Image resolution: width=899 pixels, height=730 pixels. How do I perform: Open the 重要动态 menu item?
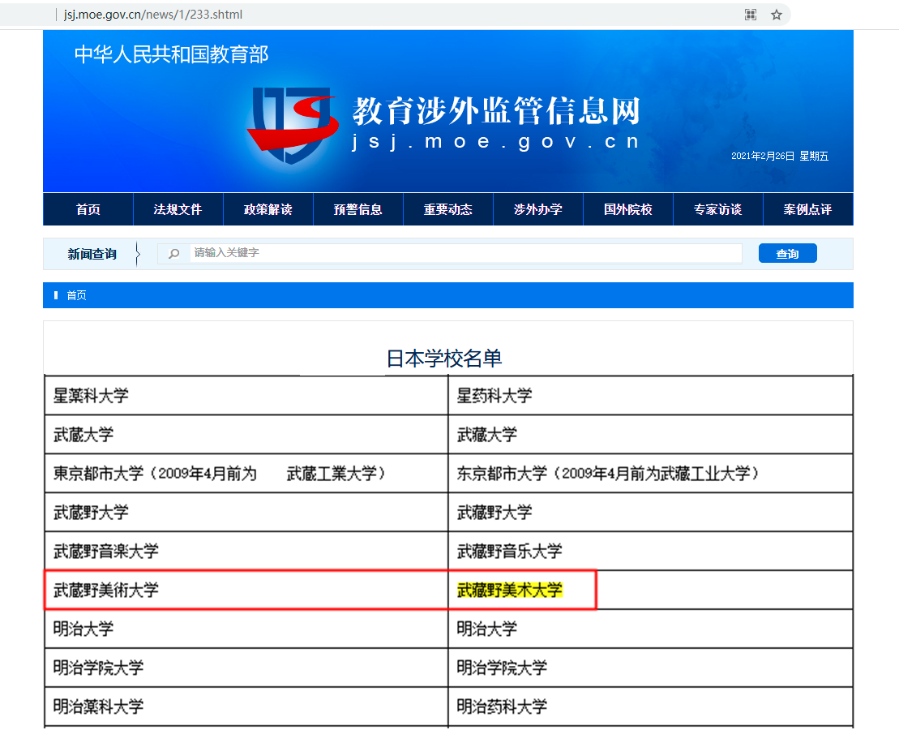tap(447, 209)
